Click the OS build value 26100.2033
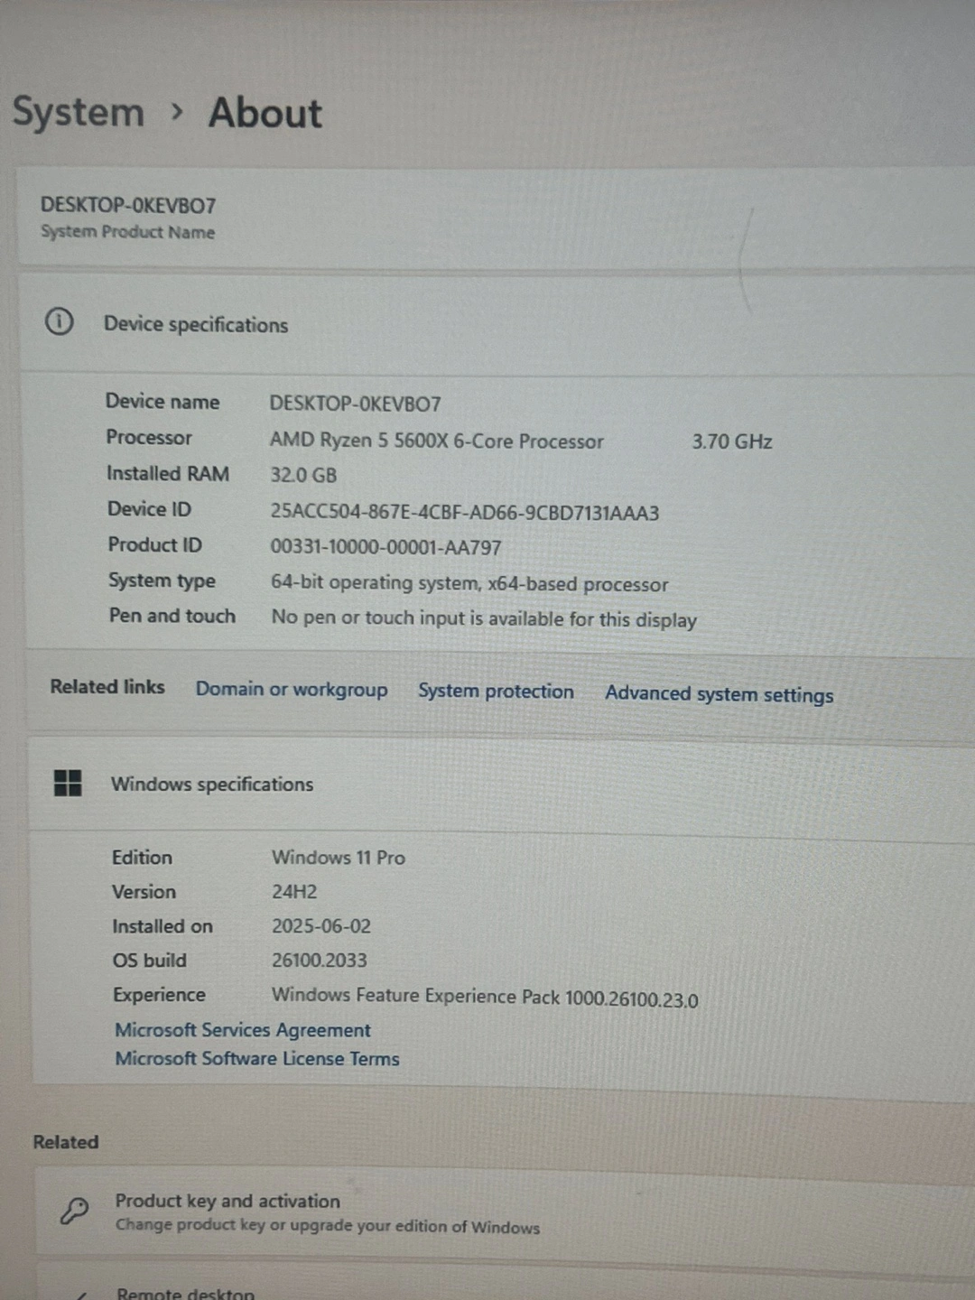 coord(320,961)
